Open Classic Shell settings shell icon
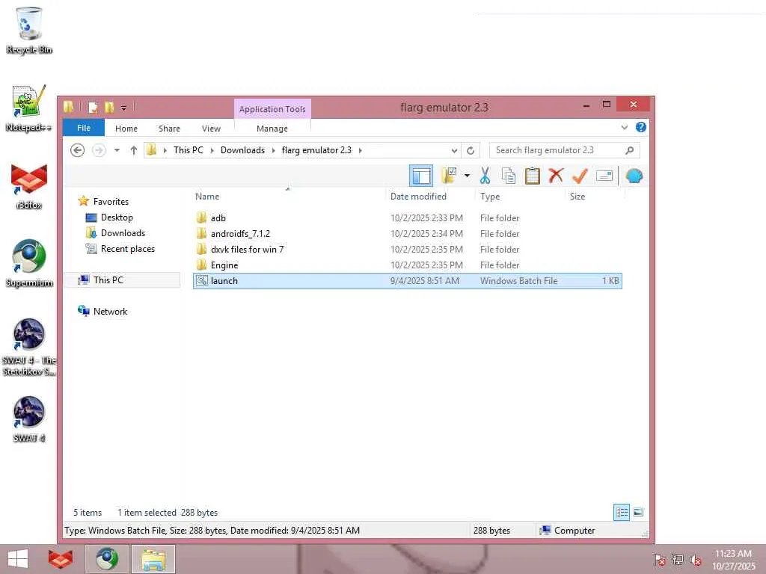Image resolution: width=766 pixels, height=574 pixels. [x=634, y=176]
